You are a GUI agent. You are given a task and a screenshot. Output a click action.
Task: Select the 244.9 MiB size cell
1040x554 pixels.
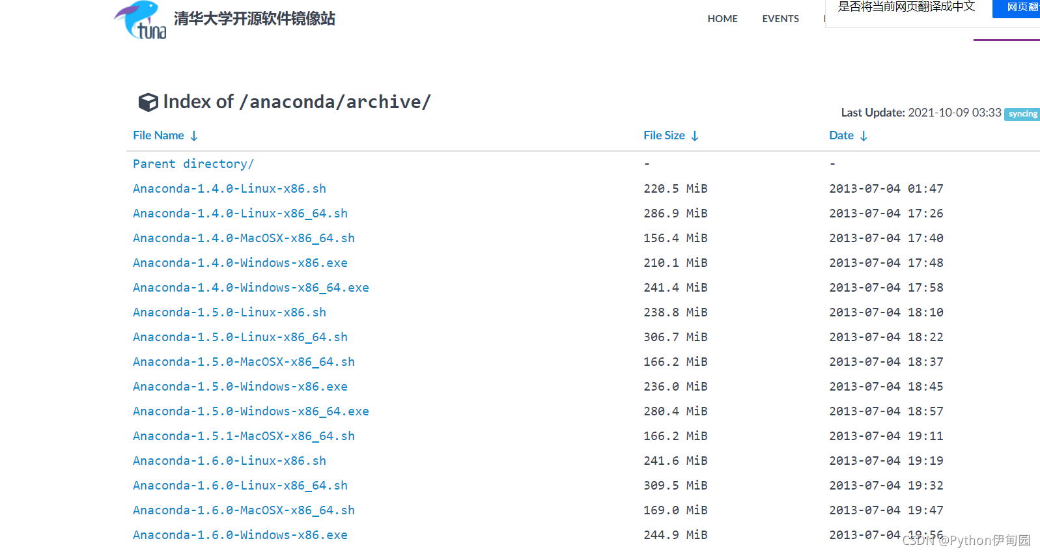675,535
